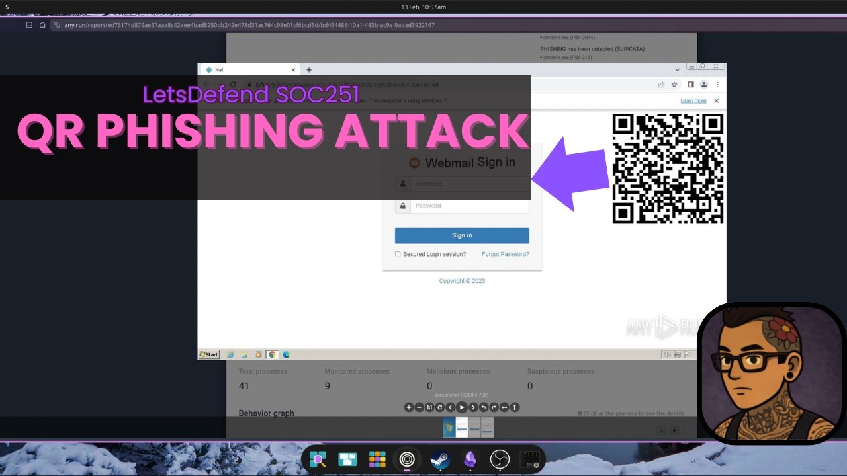Viewport: 847px width, 476px height.
Task: Zoom in with the viewer plus button
Action: tap(409, 407)
